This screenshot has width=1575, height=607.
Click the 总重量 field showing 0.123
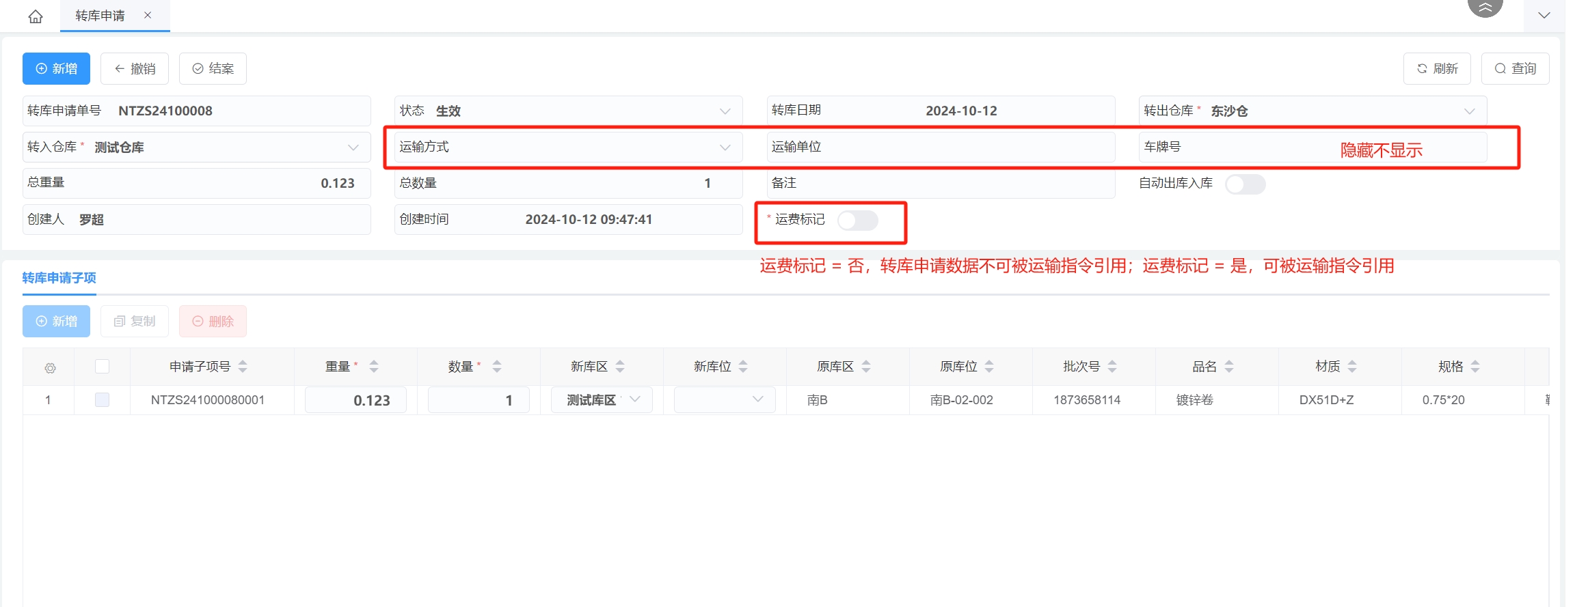[197, 183]
